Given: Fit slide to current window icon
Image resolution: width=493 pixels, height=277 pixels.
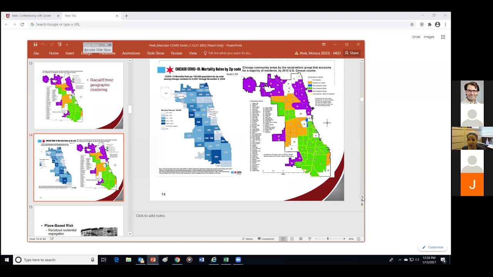Looking at the screenshot, I should [x=359, y=239].
